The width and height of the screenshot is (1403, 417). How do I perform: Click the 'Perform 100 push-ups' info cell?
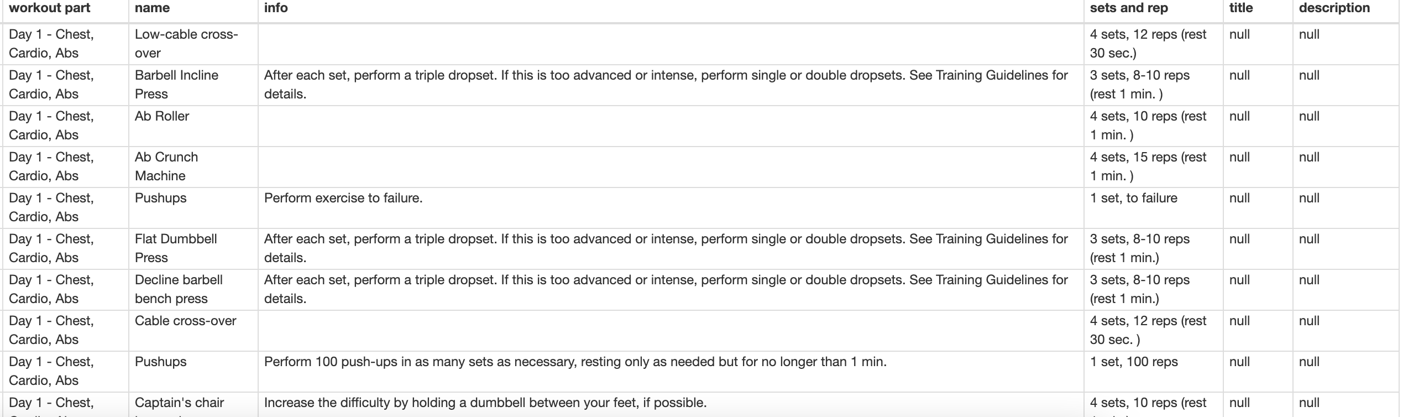tap(575, 362)
